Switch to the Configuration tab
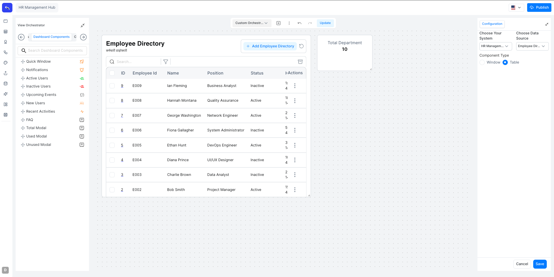This screenshot has height=277, width=554. point(492,24)
